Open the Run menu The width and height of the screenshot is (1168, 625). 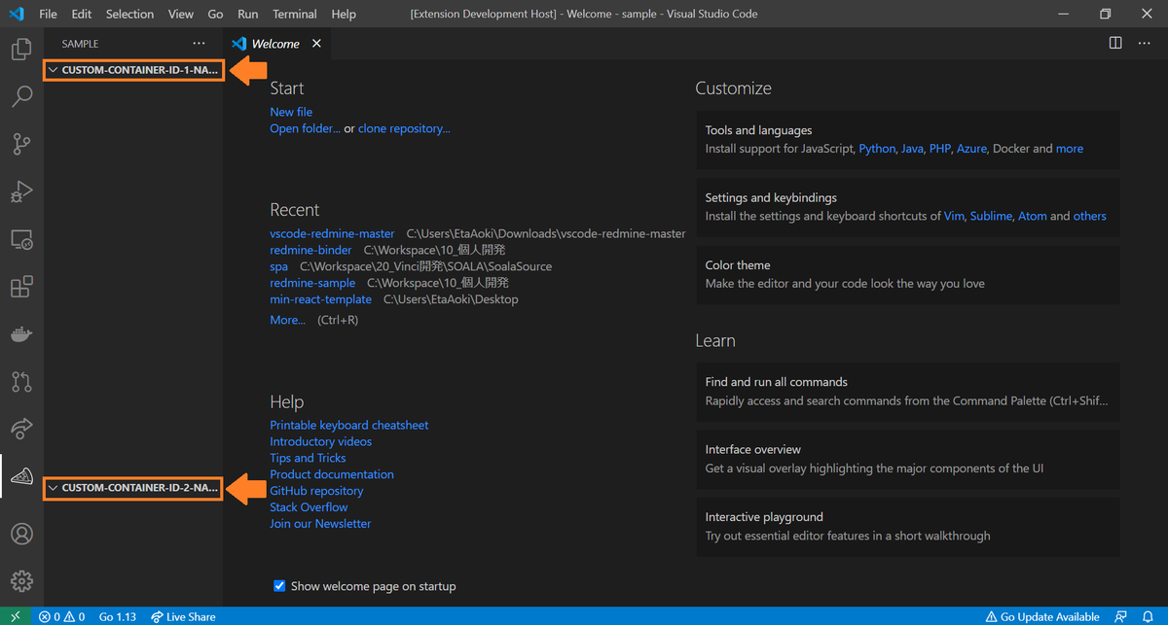point(248,14)
